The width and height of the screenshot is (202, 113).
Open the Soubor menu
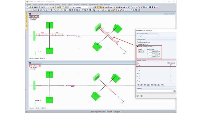pyautogui.click(x=29, y=4)
